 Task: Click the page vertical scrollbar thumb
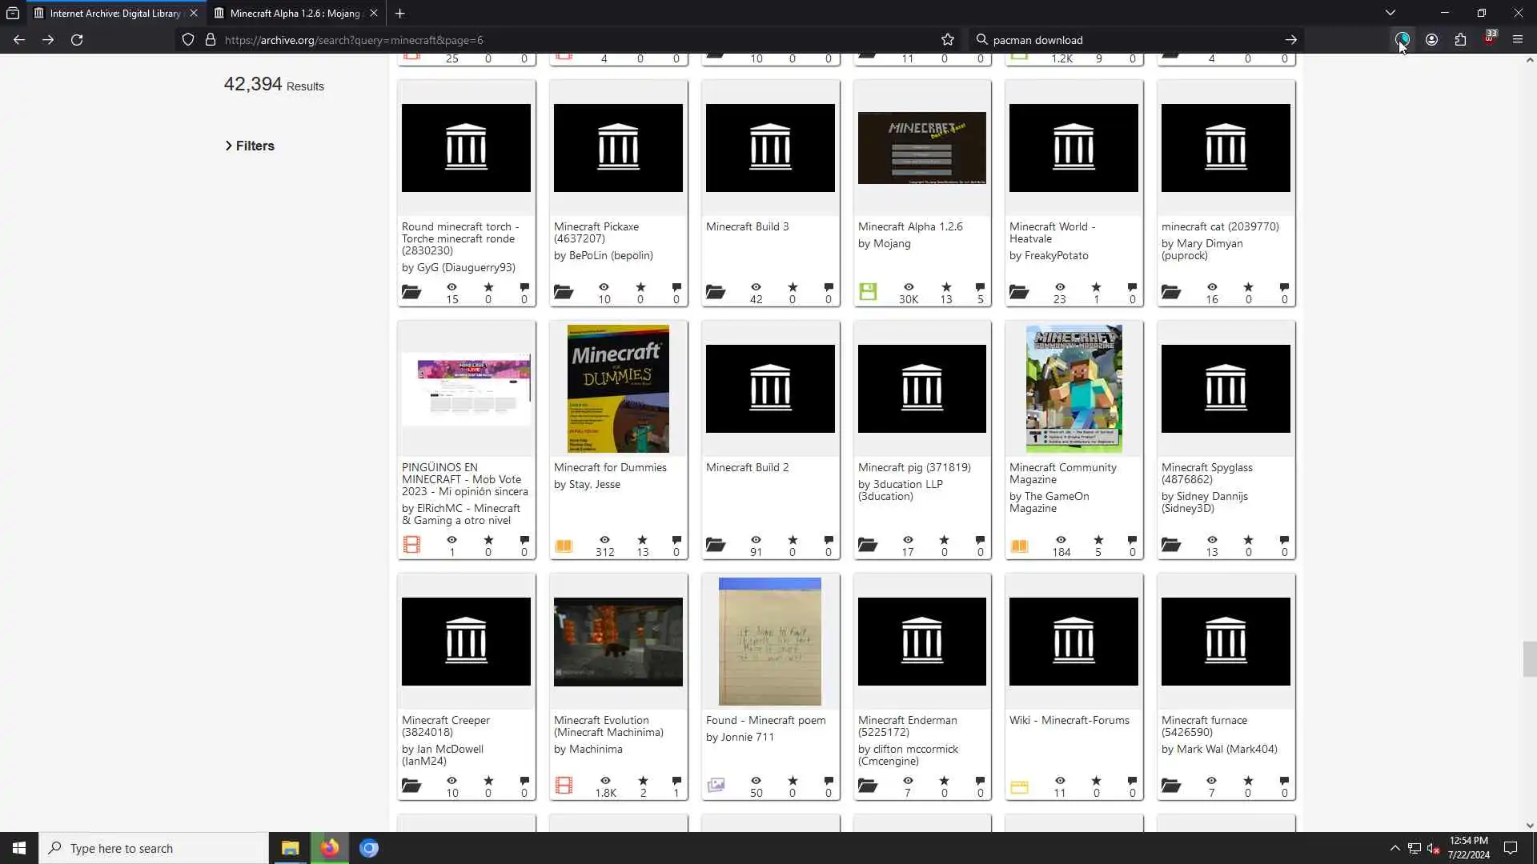(1529, 659)
